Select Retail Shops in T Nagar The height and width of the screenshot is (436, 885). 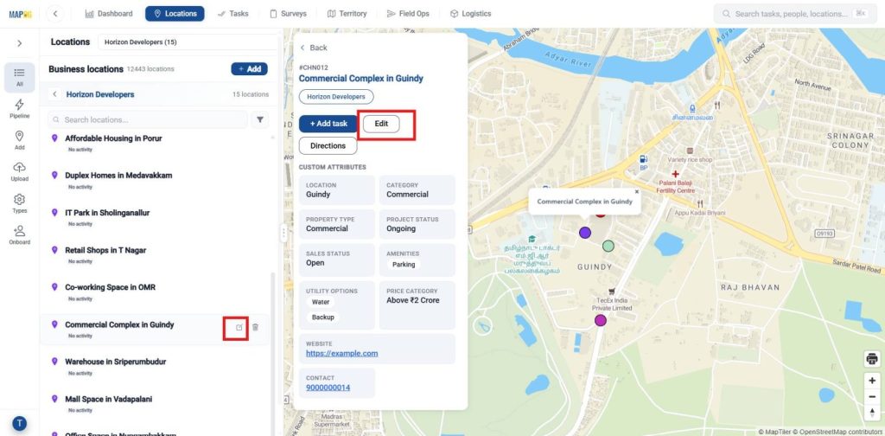106,250
